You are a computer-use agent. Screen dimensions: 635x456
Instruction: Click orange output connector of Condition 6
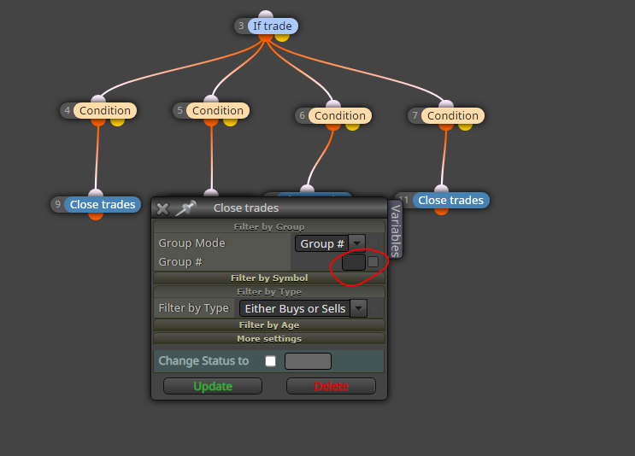tap(333, 126)
